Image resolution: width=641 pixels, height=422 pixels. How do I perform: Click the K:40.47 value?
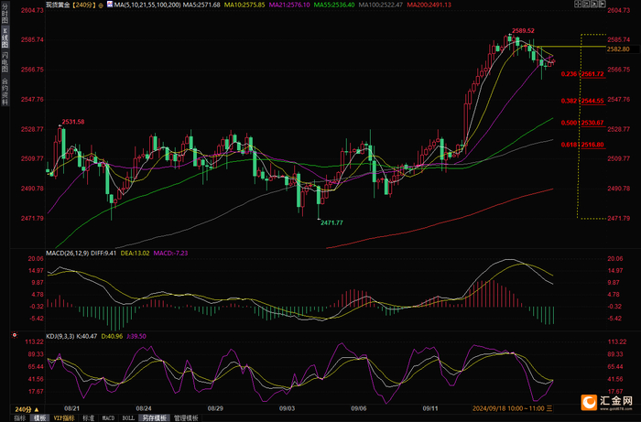pyautogui.click(x=87, y=336)
